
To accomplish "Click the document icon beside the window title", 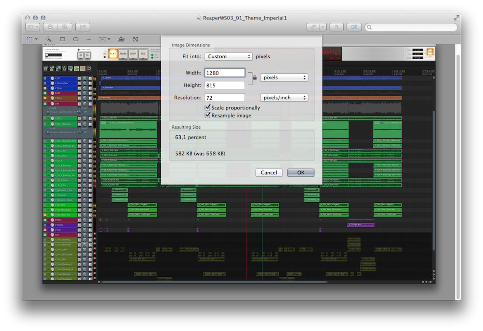I will [198, 18].
